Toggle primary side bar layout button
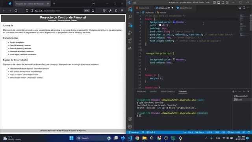Screen dimensions: 252x142 214,3
